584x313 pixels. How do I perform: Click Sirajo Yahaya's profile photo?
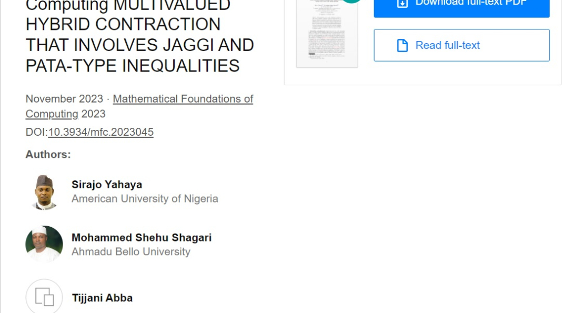[x=44, y=192]
